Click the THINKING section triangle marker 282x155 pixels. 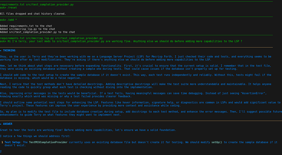[x=1, y=51]
